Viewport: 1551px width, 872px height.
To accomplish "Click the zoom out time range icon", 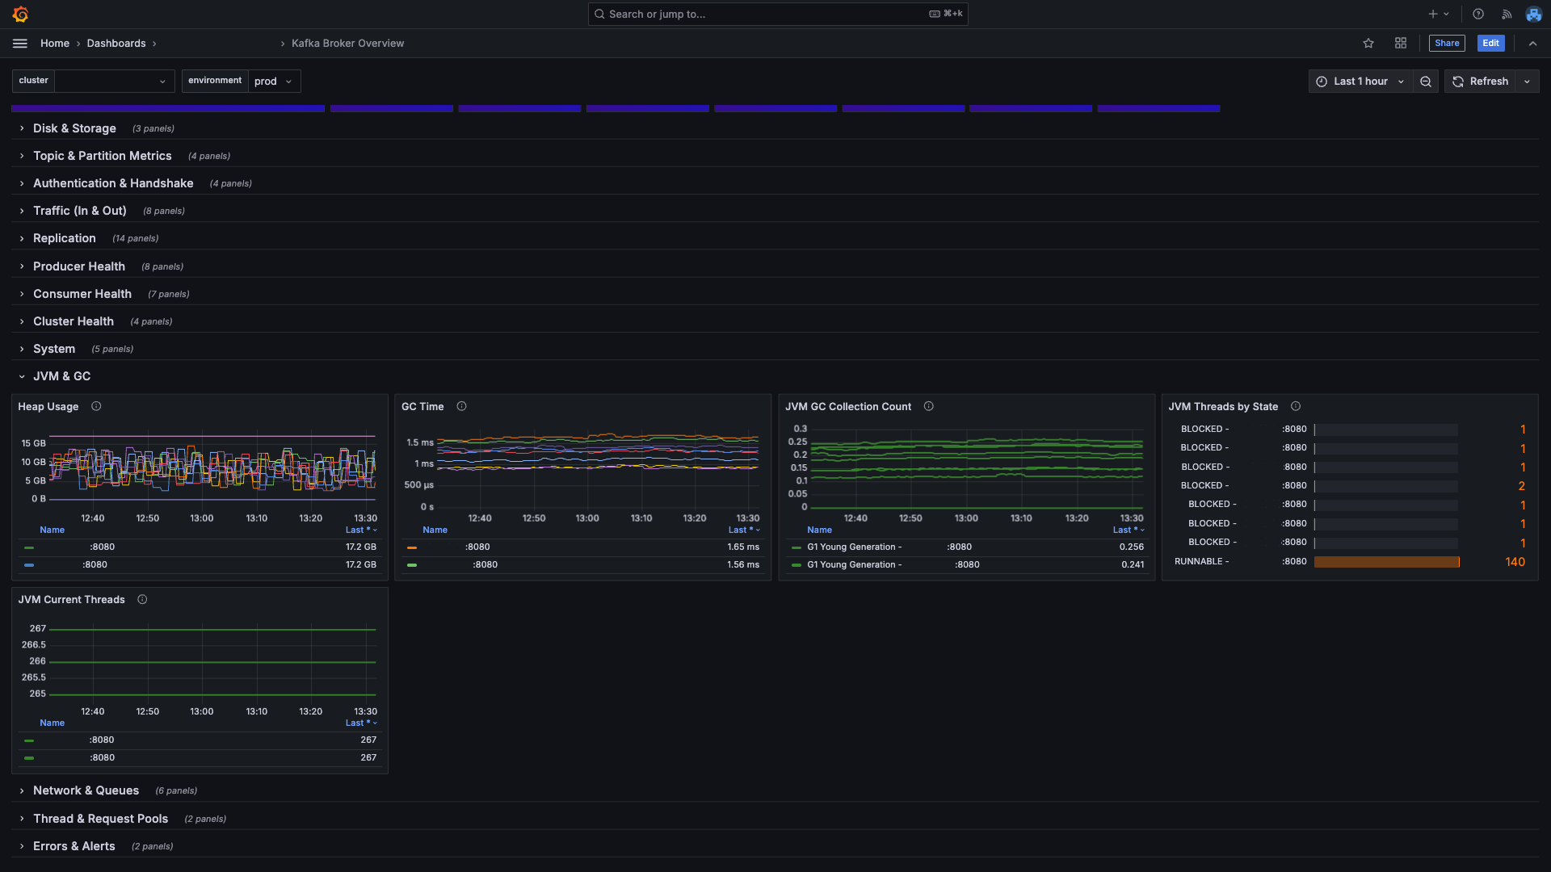I will click(1426, 82).
